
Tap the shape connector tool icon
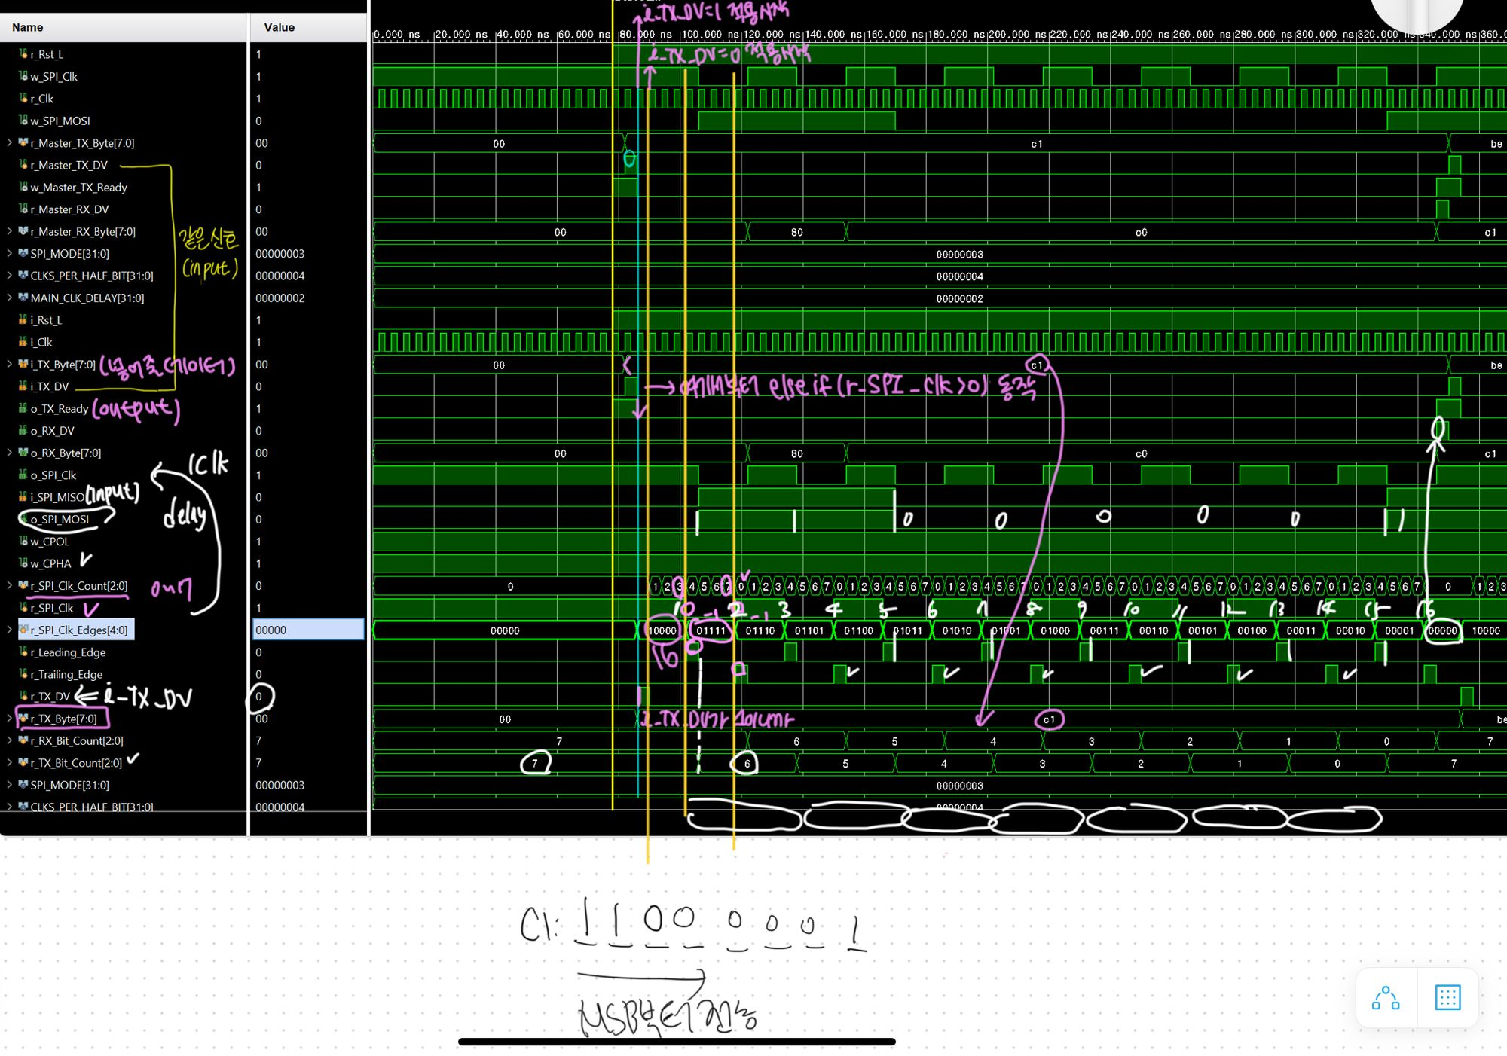(1386, 998)
